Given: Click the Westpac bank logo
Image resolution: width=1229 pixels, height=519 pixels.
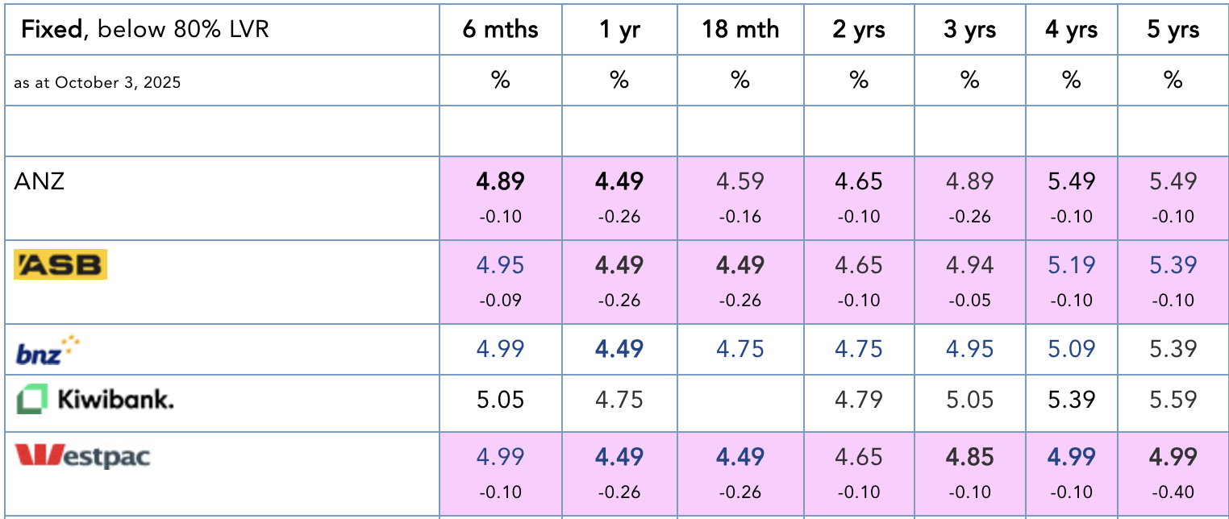Looking at the screenshot, I should coord(83,456).
